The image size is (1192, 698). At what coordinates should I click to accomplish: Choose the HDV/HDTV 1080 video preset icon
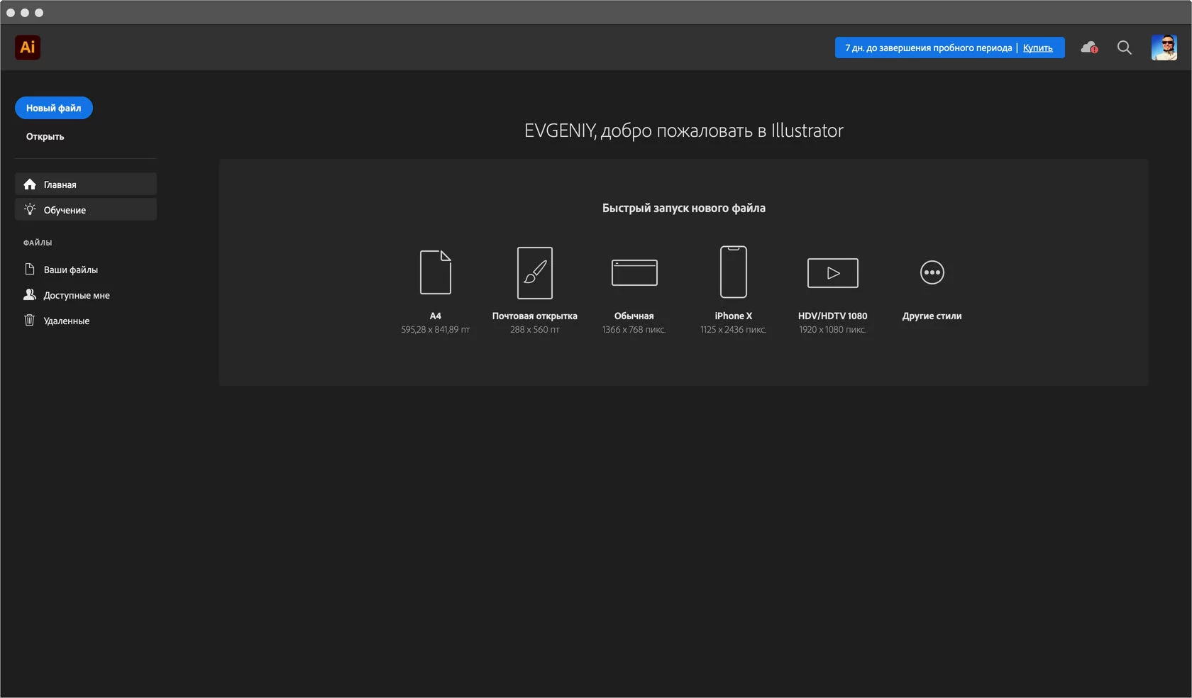(x=833, y=273)
